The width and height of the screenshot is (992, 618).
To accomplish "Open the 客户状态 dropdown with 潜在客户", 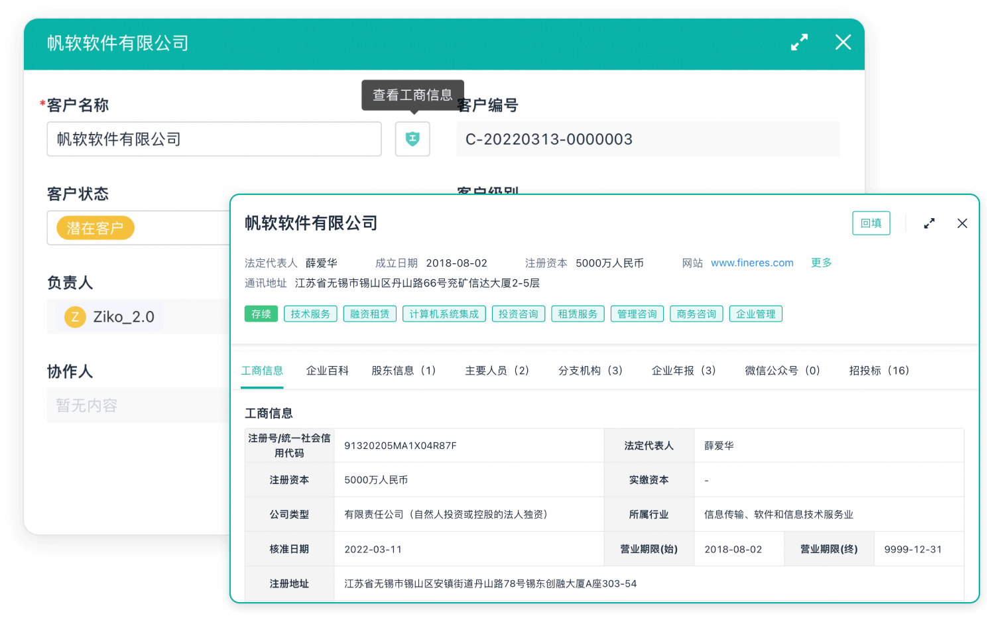I will tap(139, 228).
